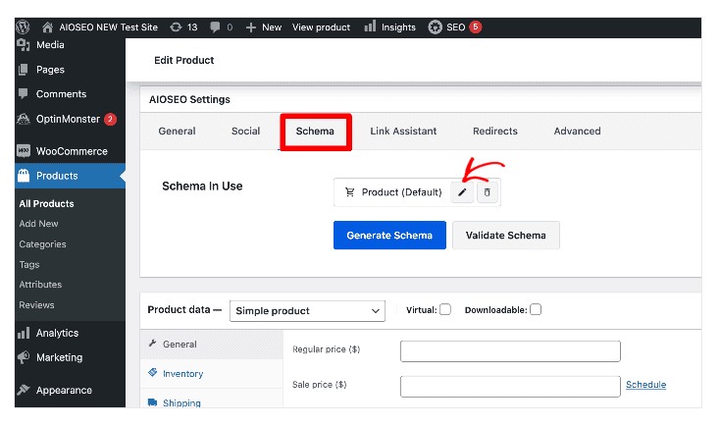
Task: Open Insights in the admin bar
Action: click(x=389, y=27)
